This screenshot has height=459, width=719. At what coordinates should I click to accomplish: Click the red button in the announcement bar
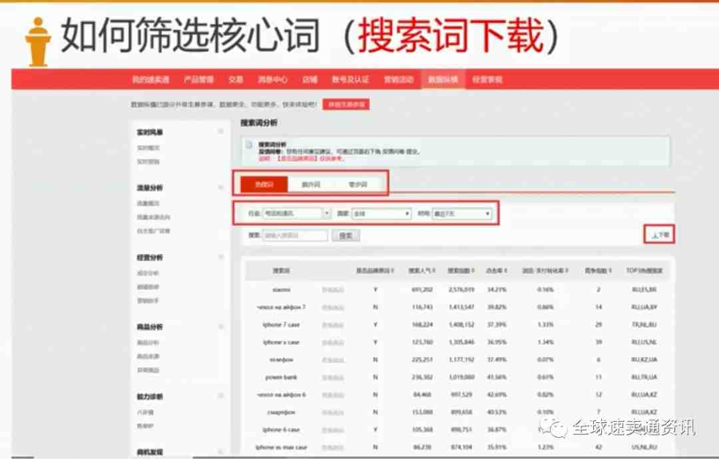pos(346,105)
